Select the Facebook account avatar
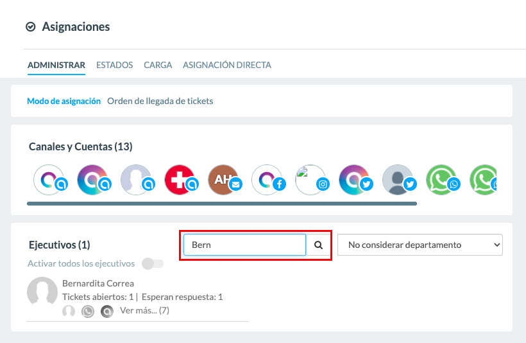Image resolution: width=526 pixels, height=343 pixels. point(267,180)
